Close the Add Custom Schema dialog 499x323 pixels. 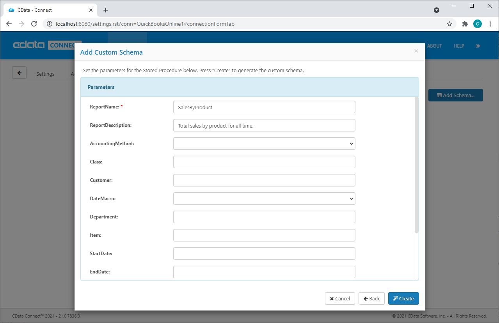tap(416, 51)
